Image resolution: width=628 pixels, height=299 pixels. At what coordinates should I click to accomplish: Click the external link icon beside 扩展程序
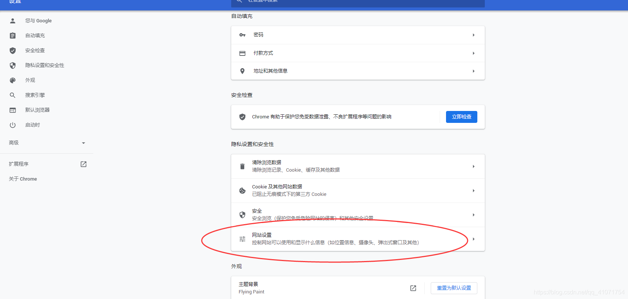(x=84, y=164)
